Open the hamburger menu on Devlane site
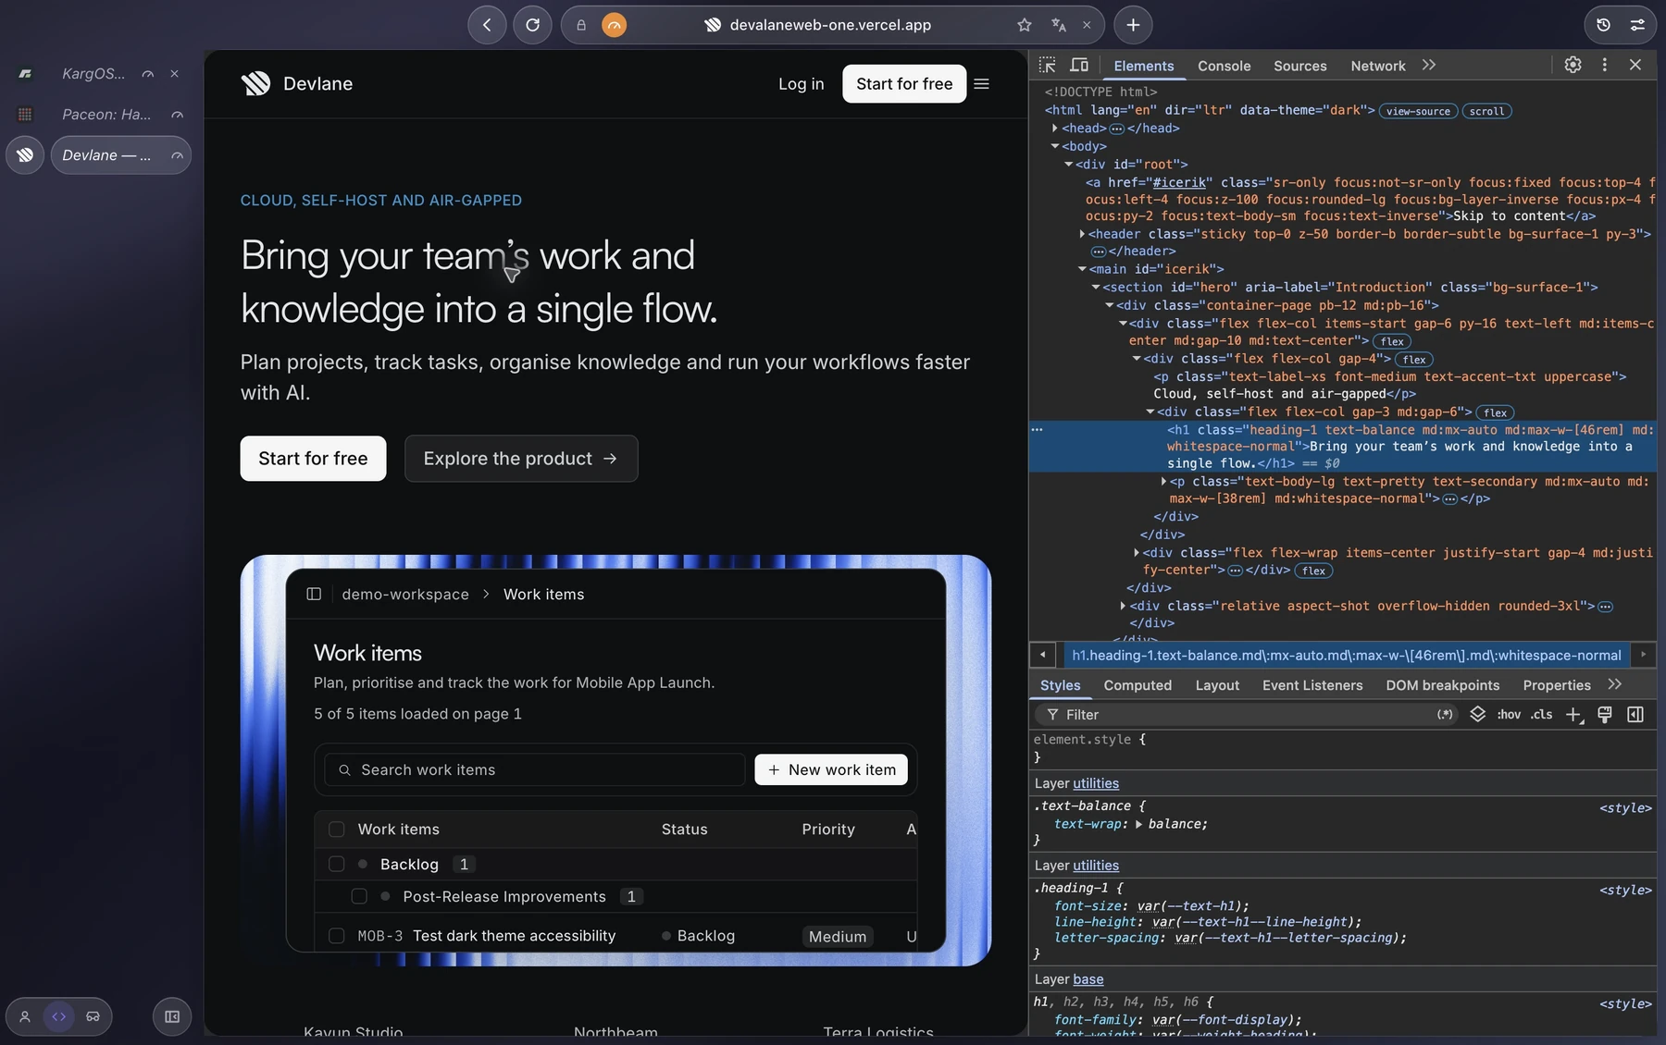Image resolution: width=1666 pixels, height=1045 pixels. coord(982,84)
